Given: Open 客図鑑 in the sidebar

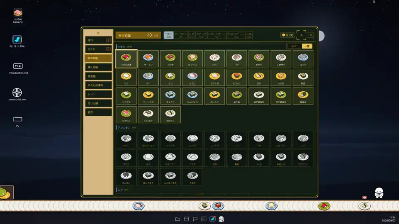Looking at the screenshot, I should point(99,76).
